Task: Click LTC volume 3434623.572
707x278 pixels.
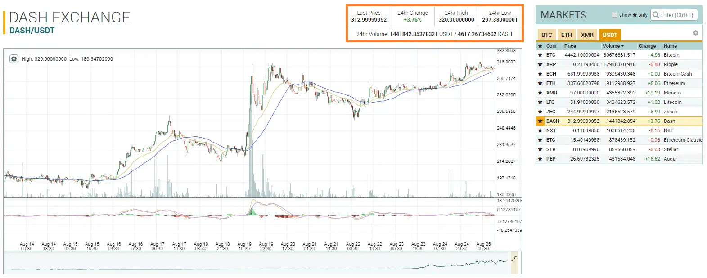Action: [x=621, y=102]
